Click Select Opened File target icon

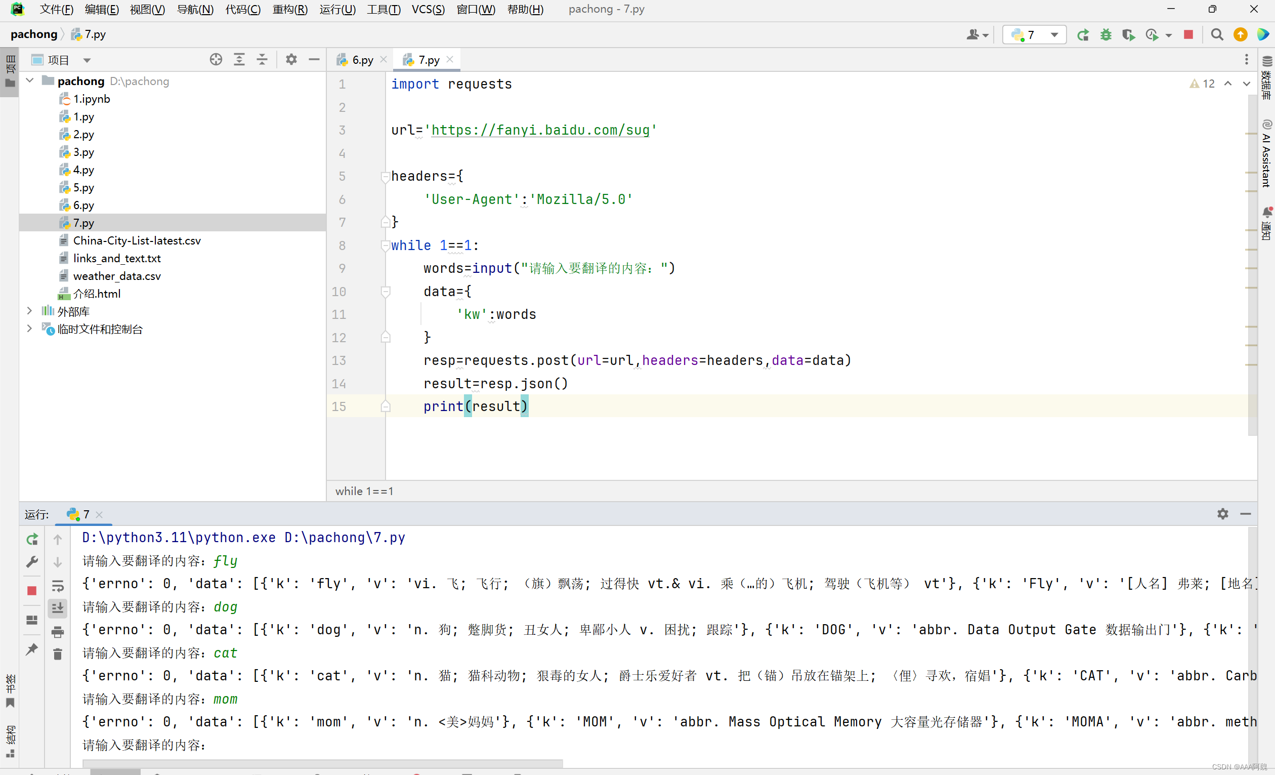point(216,60)
